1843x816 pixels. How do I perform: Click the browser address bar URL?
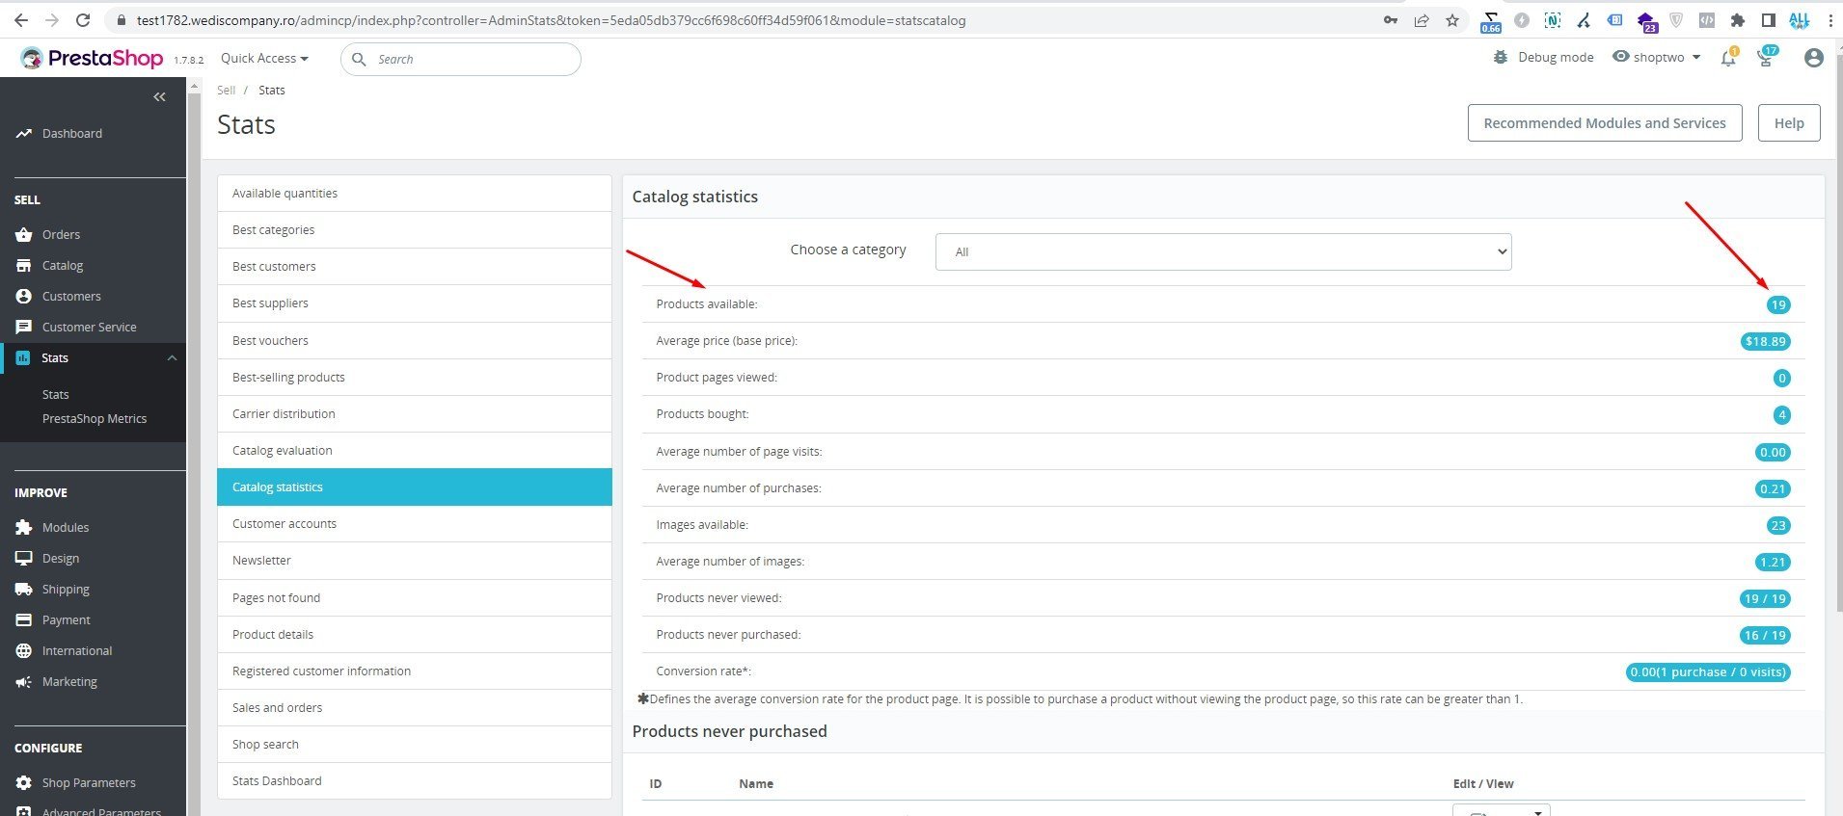tap(551, 20)
